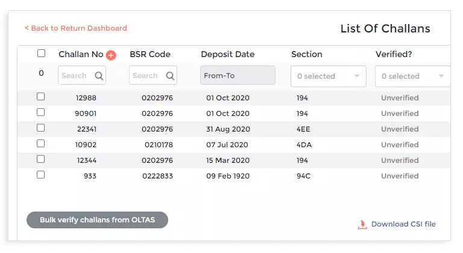Open the Section filter dropdown
The height and width of the screenshot is (253, 463).
[329, 76]
